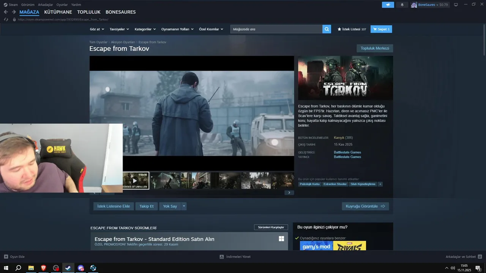Image resolution: width=486 pixels, height=273 pixels.
Task: Advance the media strip with right arrow
Action: 289,193
